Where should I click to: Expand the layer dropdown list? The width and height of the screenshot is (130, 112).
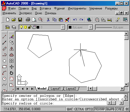(63, 27)
